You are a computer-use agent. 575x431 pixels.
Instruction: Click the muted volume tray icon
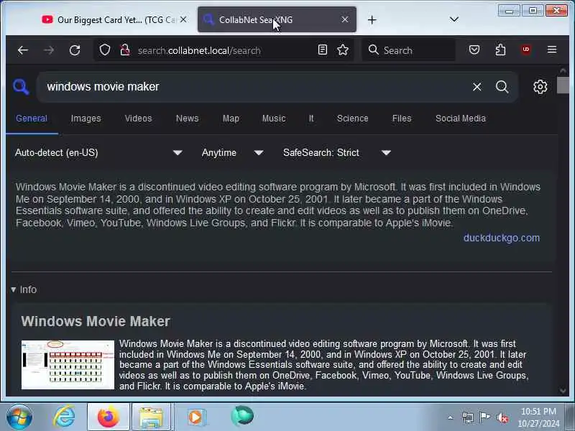click(502, 417)
